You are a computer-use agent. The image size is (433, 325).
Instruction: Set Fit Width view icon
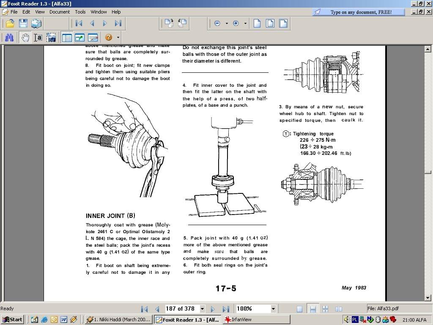click(x=283, y=24)
